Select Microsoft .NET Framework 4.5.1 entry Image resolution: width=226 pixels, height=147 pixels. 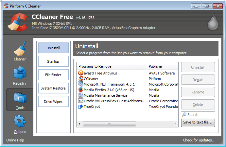point(109,84)
